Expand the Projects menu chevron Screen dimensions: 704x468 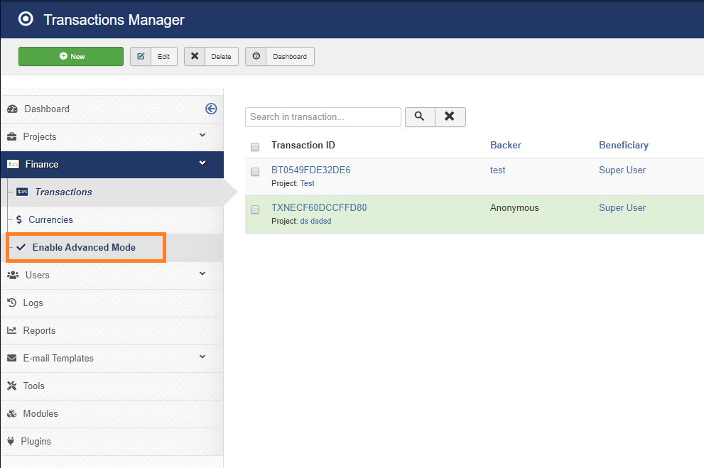point(202,135)
